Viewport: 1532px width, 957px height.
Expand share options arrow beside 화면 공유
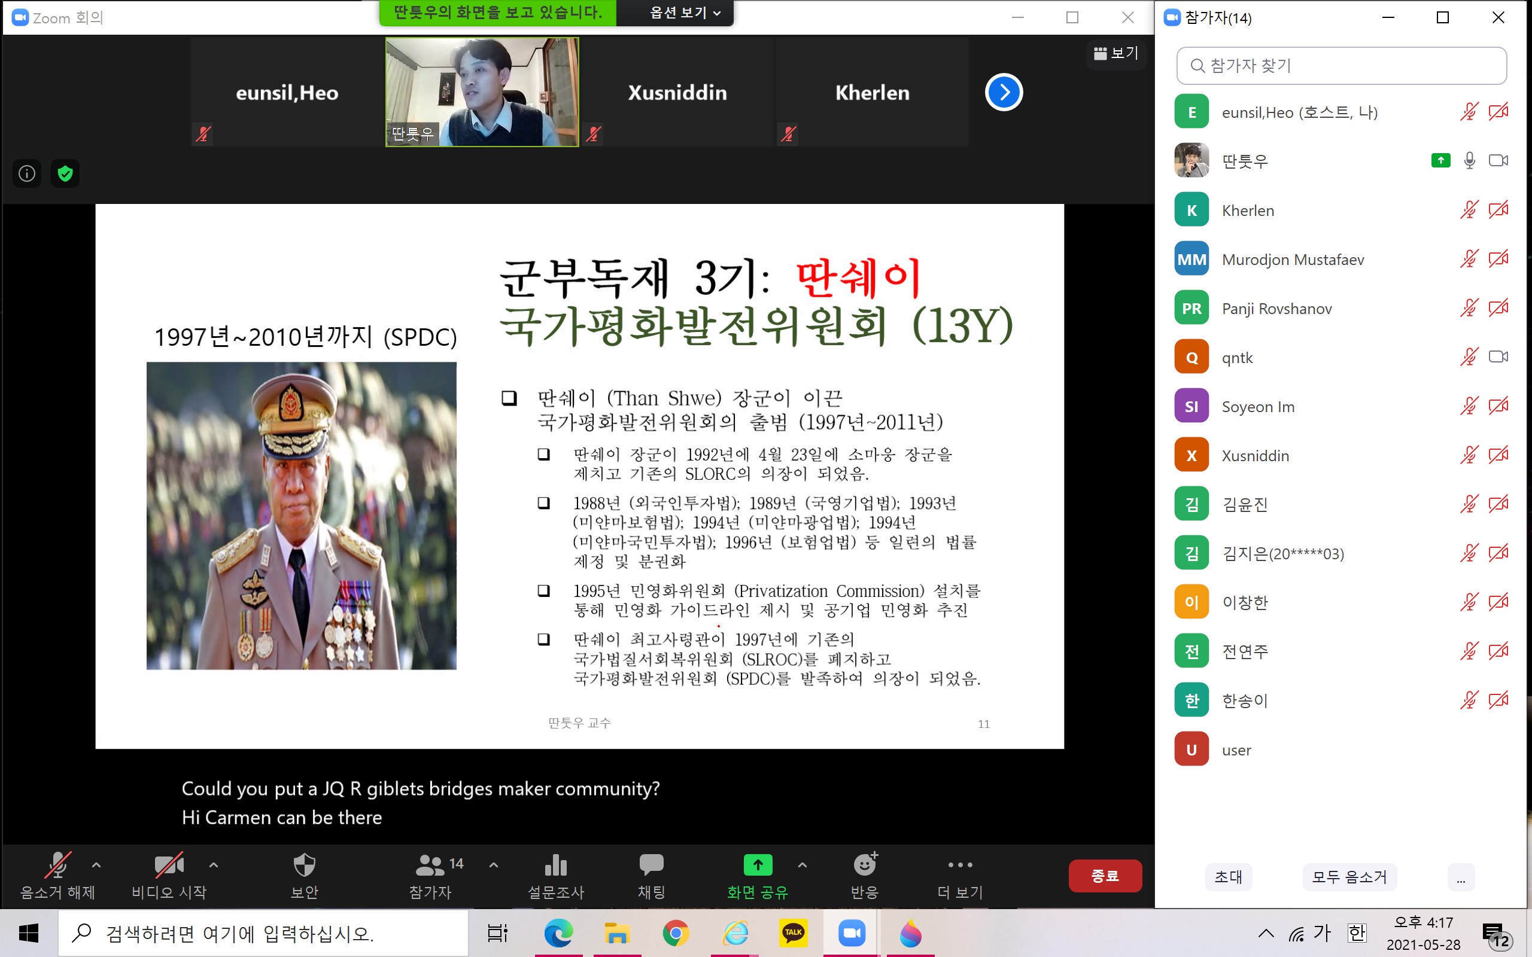802,865
